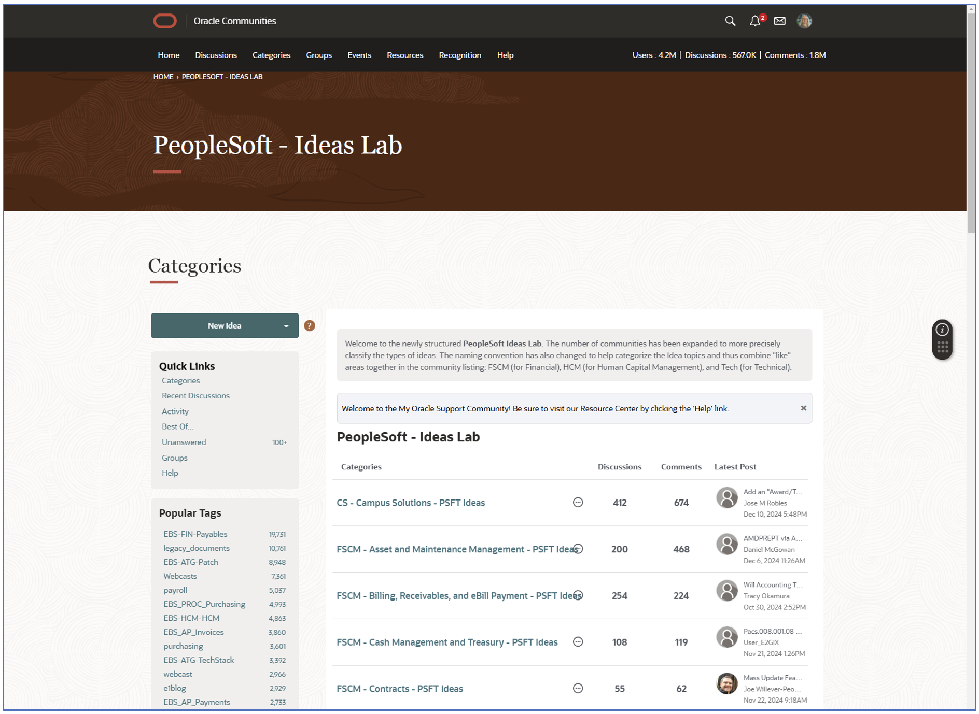Open options menu for CS - Campus Solutions
This screenshot has height=714, width=979.
point(578,502)
